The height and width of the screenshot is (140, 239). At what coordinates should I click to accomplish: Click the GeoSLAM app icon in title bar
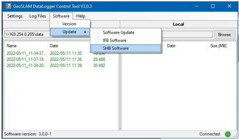[8, 6]
